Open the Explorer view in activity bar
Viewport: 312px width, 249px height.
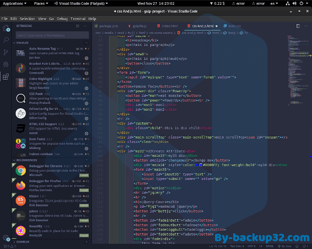[x=6, y=28]
